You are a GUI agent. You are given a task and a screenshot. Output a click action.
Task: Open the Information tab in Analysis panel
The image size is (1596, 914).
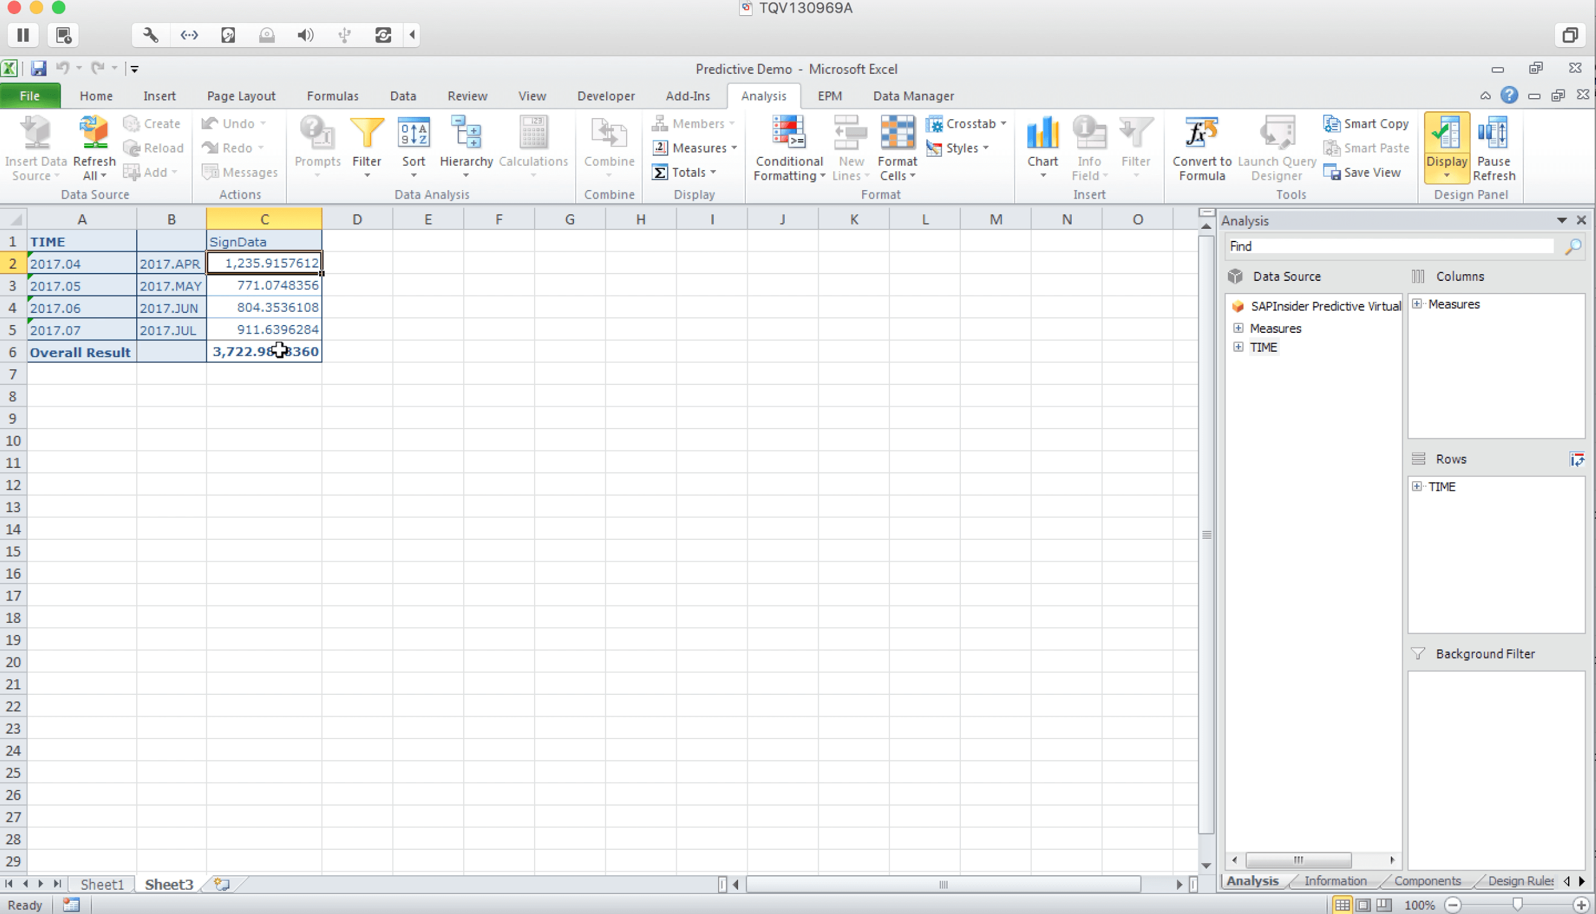point(1335,881)
